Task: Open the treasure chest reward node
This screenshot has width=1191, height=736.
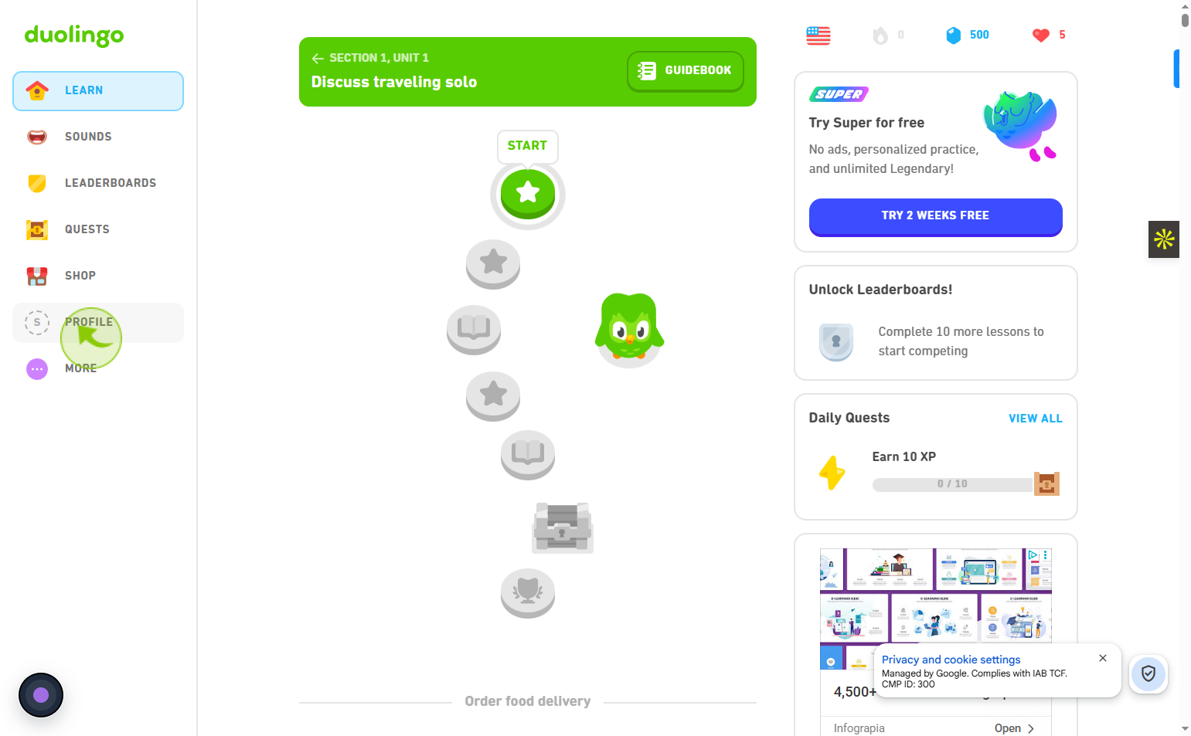Action: [563, 527]
